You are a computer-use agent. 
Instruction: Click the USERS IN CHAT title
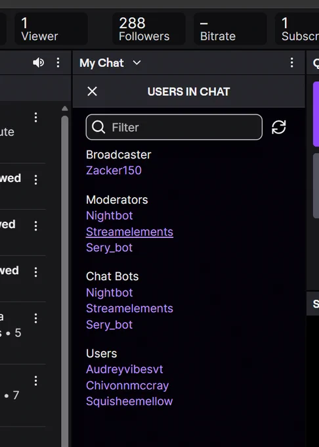point(188,91)
